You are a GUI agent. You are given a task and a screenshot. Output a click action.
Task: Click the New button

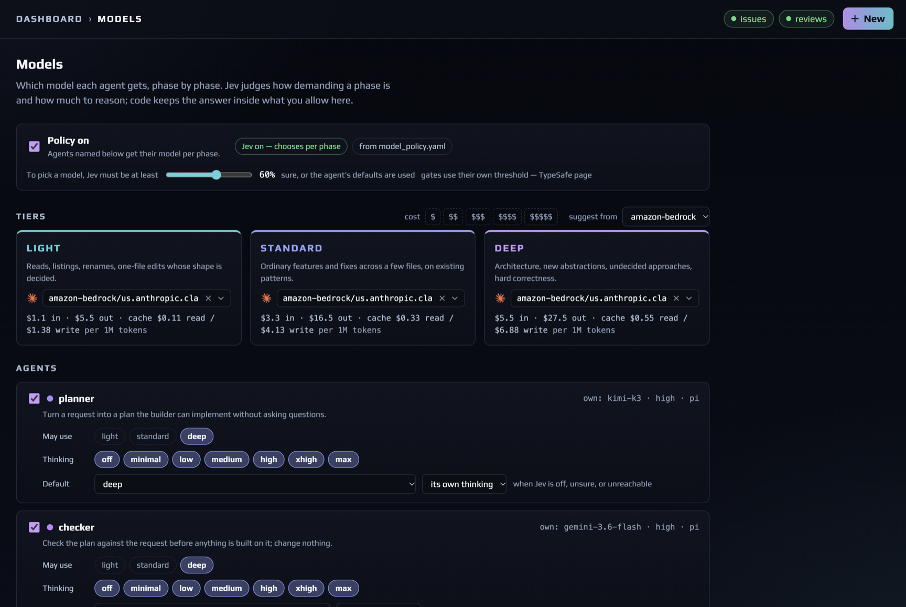(868, 19)
